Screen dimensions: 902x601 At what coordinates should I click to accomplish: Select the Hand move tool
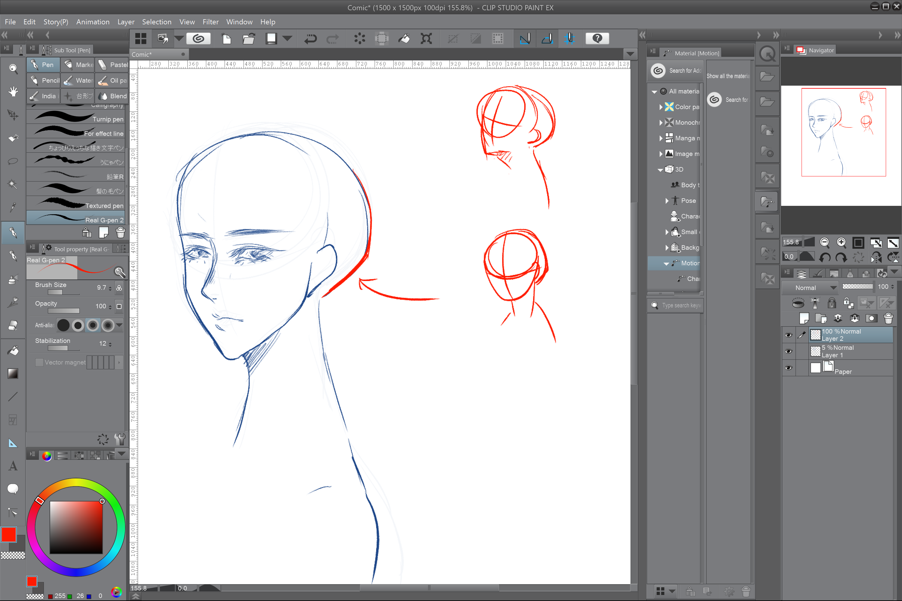pyautogui.click(x=13, y=92)
